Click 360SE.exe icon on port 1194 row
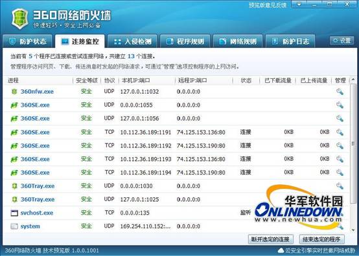The height and width of the screenshot is (256, 359). tap(14, 173)
